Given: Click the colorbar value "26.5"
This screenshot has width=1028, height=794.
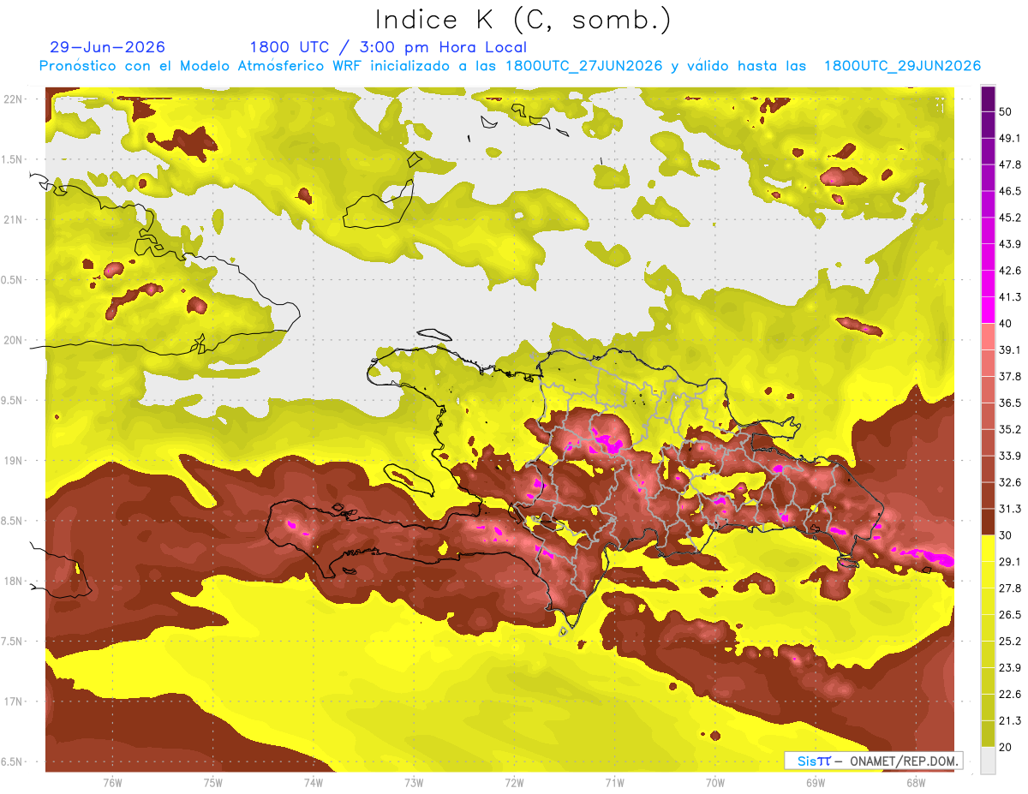Looking at the screenshot, I should click(x=1009, y=615).
